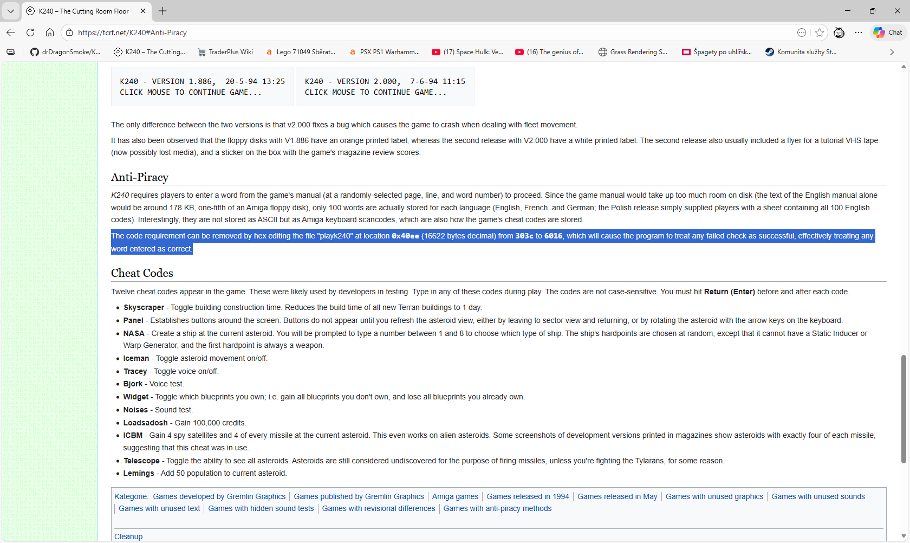Open the Cleanup link
The image size is (910, 543).
tap(128, 536)
